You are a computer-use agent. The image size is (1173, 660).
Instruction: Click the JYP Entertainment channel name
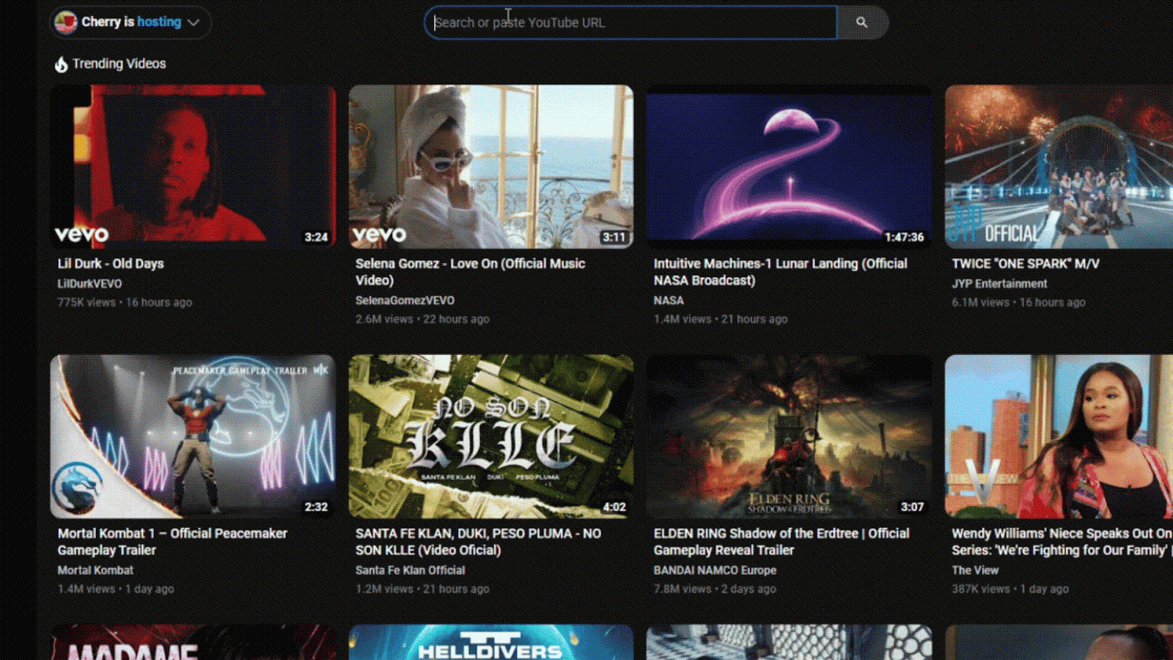pyautogui.click(x=999, y=284)
